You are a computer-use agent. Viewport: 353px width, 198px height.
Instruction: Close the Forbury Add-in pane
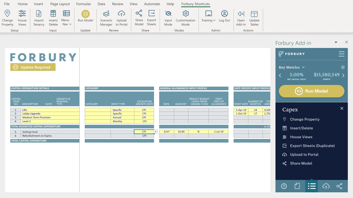coord(347,42)
